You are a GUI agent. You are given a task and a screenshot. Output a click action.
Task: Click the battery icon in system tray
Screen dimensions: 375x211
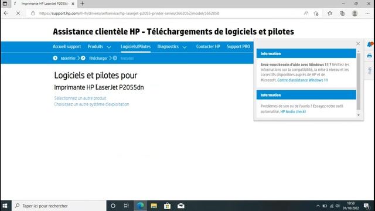(325, 206)
